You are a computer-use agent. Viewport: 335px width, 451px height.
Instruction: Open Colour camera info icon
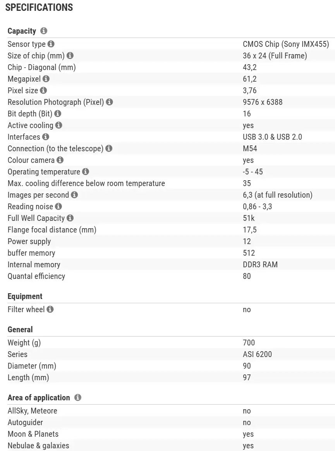[60, 160]
